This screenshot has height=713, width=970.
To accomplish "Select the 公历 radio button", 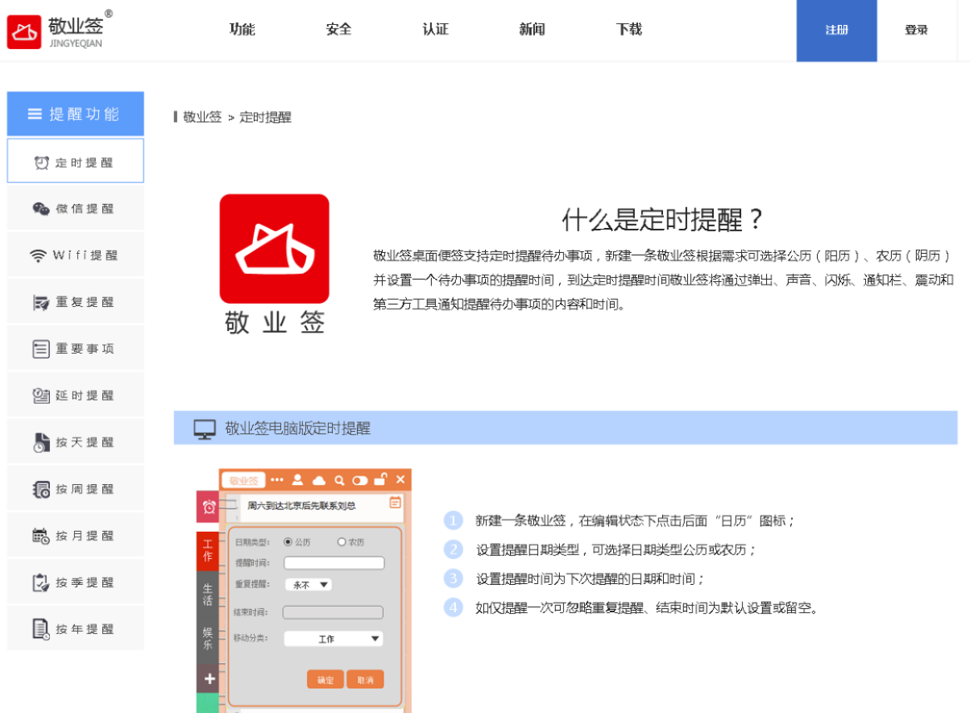I will tap(288, 541).
